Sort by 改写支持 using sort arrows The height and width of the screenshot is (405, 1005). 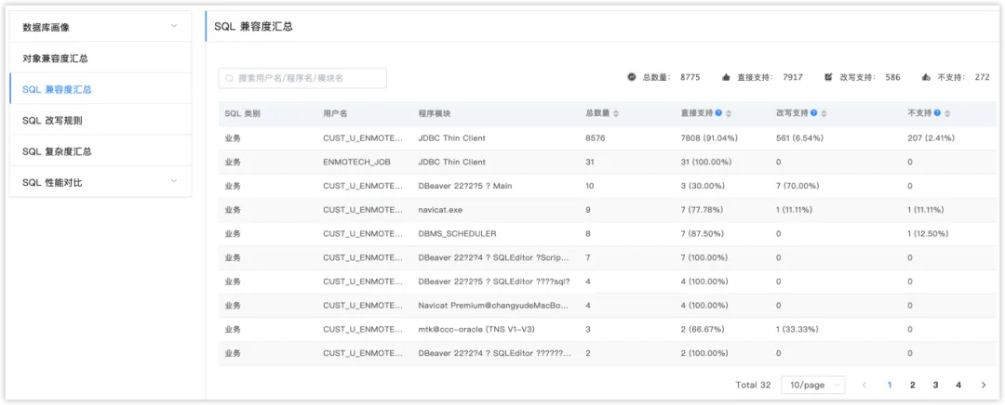824,113
